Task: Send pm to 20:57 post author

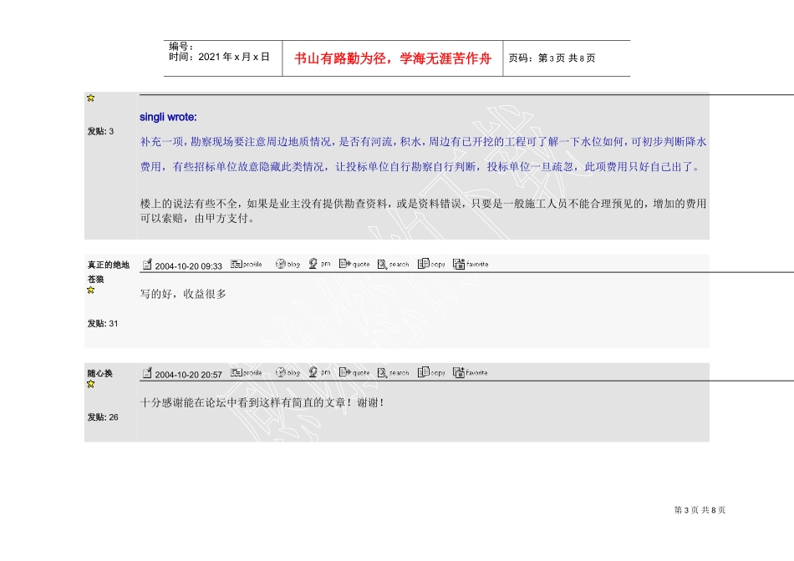Action: [x=319, y=372]
